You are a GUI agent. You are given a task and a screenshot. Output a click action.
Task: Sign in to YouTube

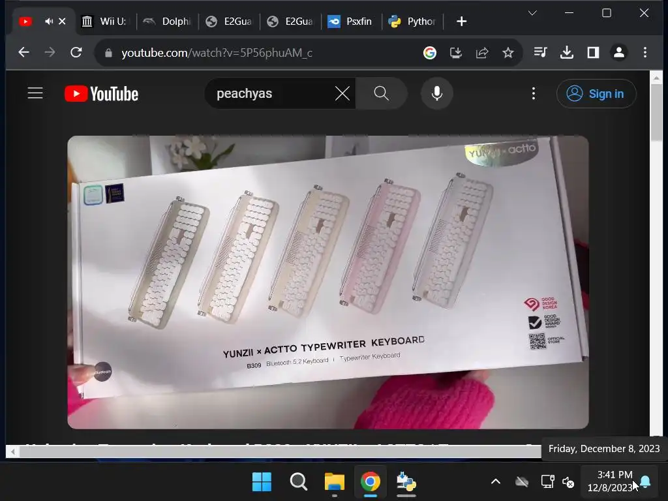pos(596,94)
